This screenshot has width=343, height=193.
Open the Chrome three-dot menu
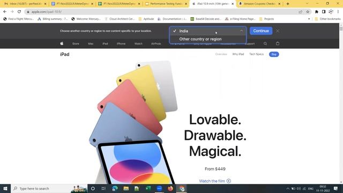pyautogui.click(x=338, y=12)
